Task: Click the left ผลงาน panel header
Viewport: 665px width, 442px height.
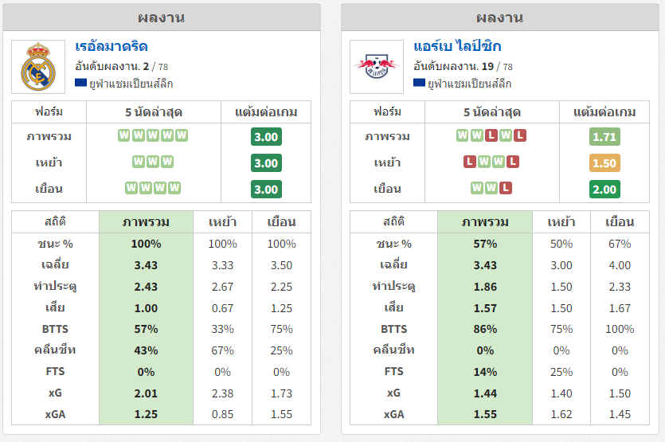Action: (x=162, y=18)
